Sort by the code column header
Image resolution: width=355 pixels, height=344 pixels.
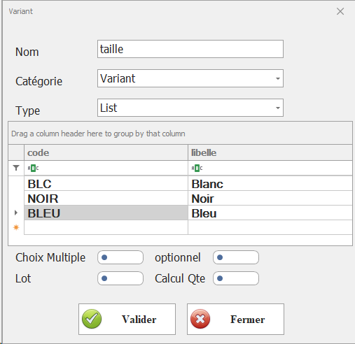pyautogui.click(x=106, y=152)
